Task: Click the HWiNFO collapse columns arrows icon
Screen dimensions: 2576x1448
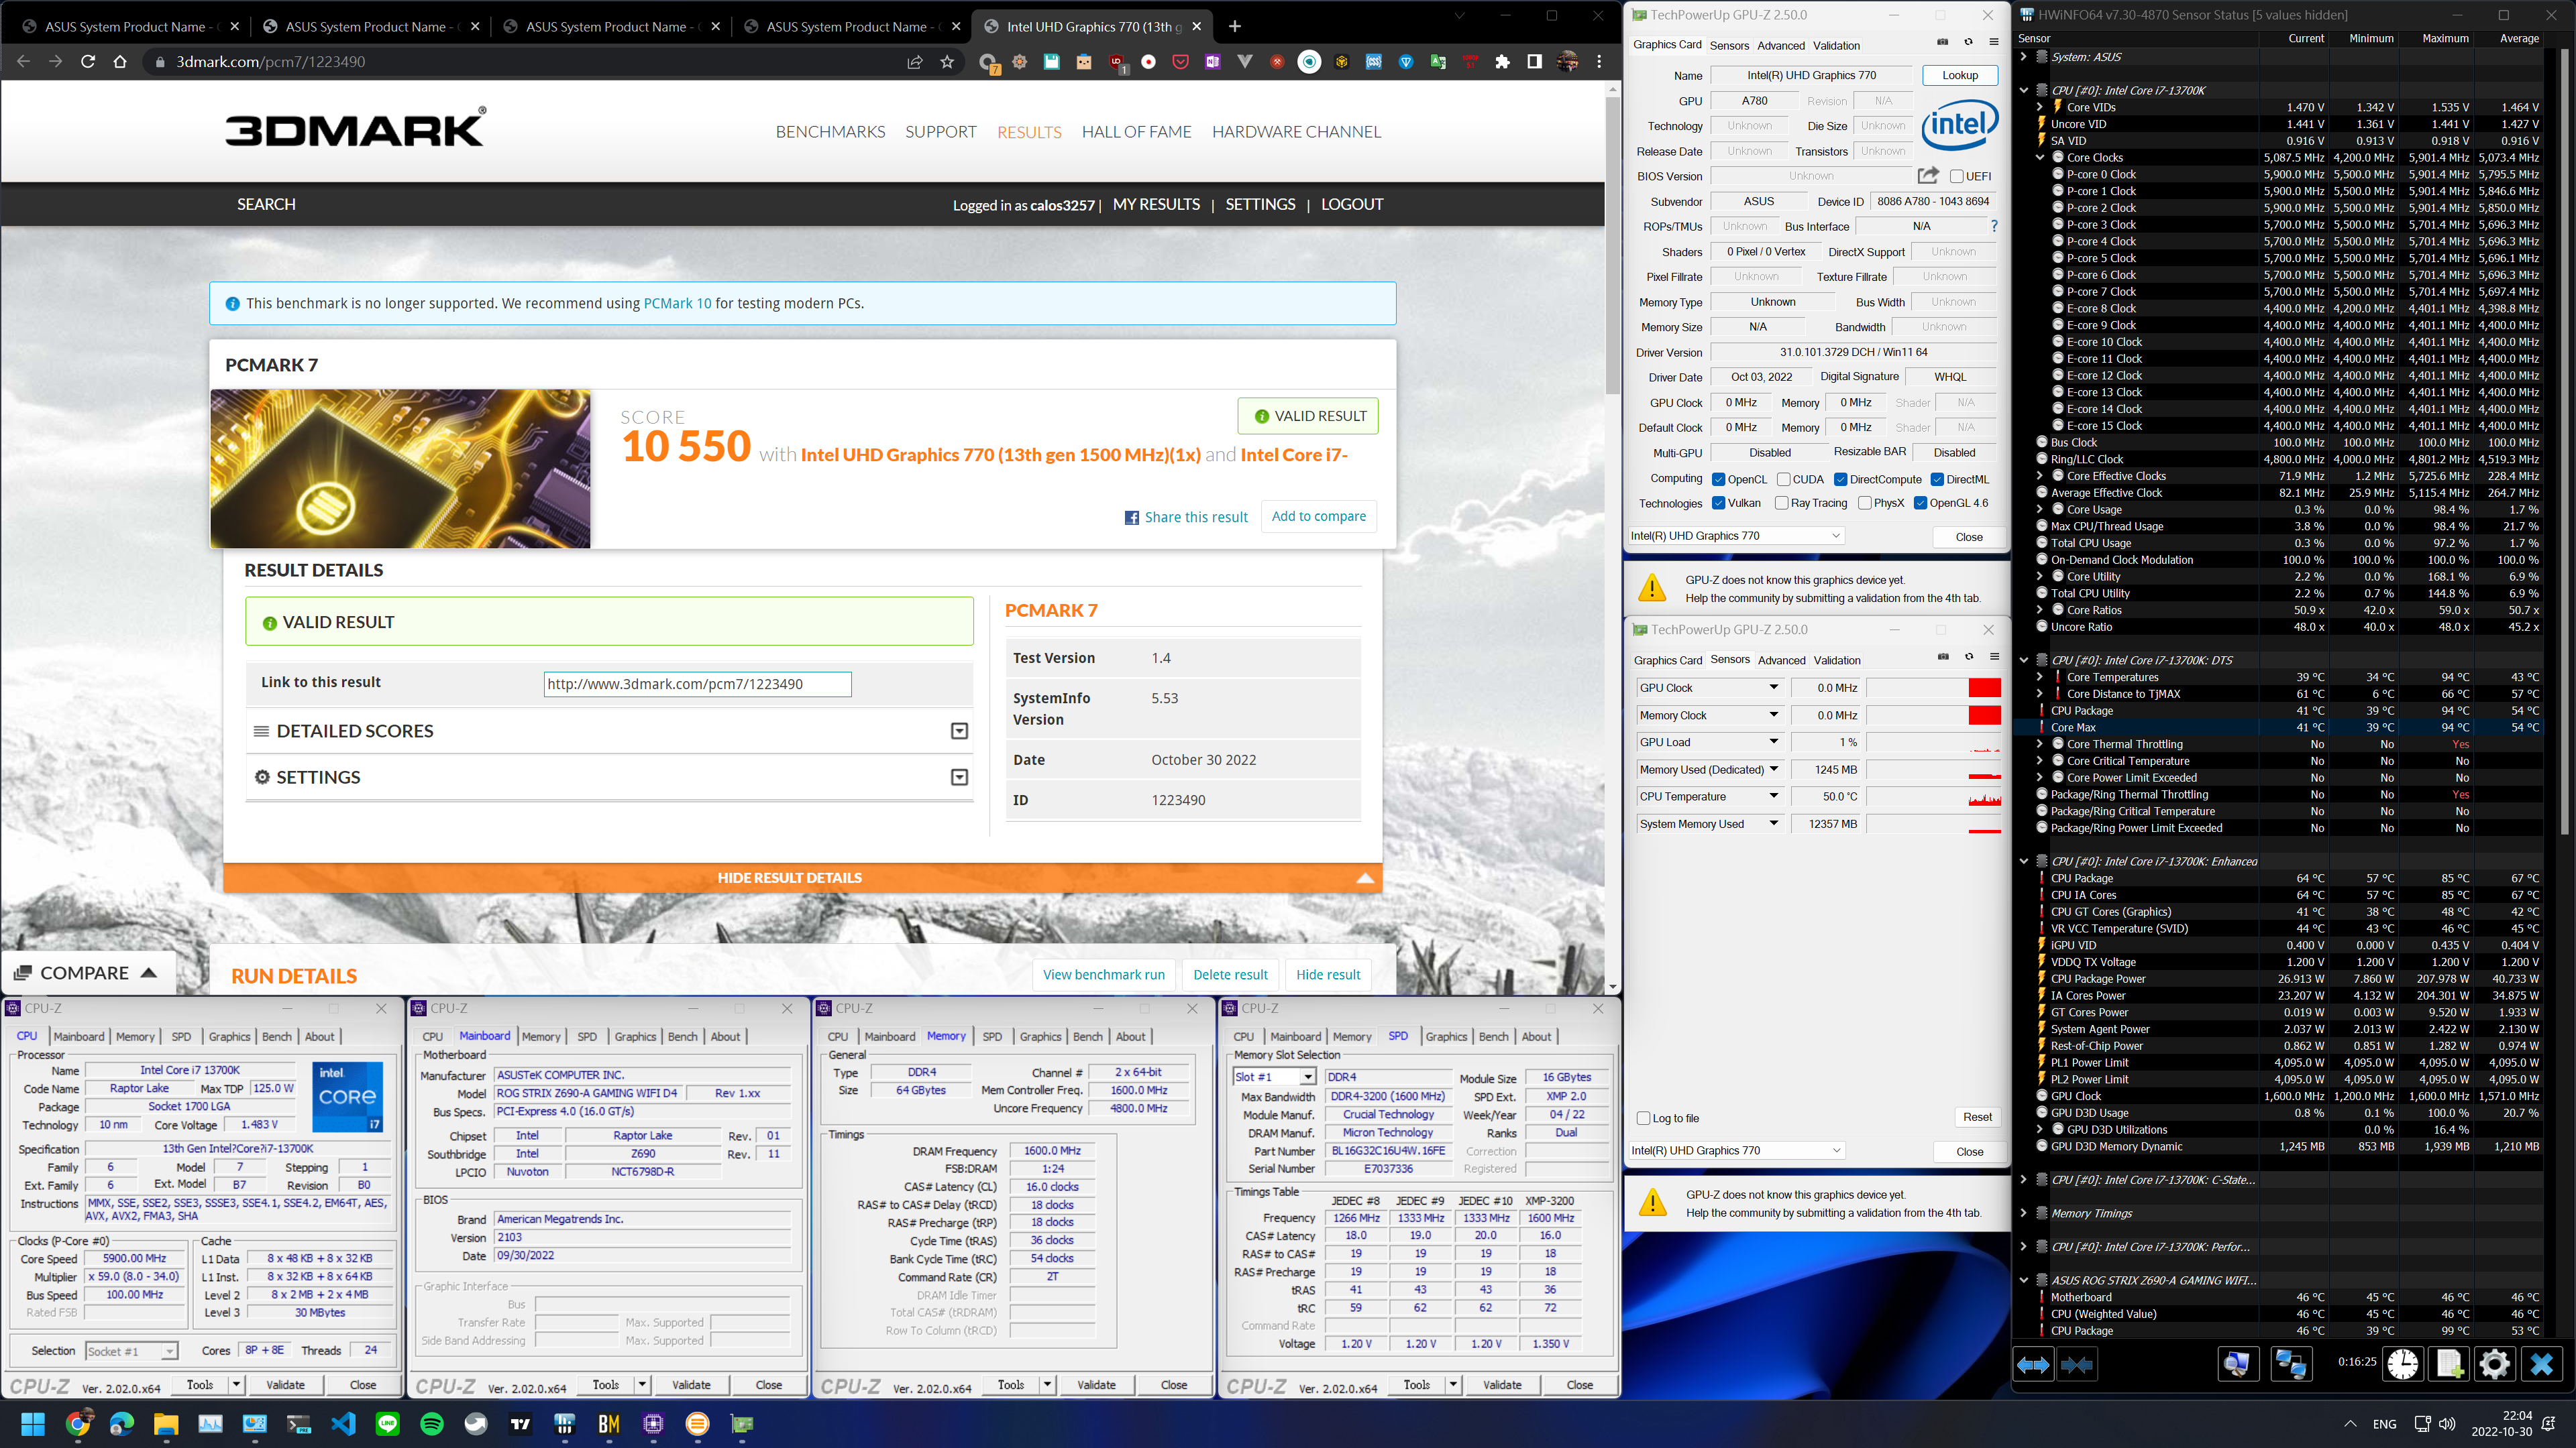Action: pyautogui.click(x=2077, y=1364)
